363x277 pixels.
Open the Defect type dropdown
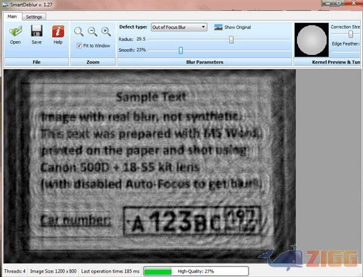(178, 27)
